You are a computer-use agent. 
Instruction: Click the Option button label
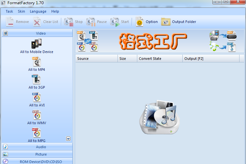pyautogui.click(x=152, y=22)
